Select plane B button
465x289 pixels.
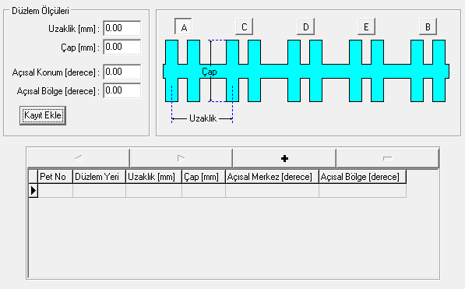point(428,26)
